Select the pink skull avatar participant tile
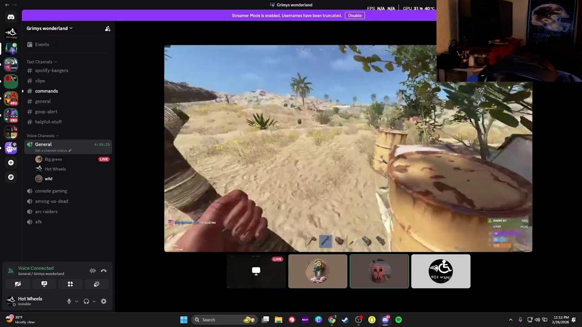Image resolution: width=582 pixels, height=327 pixels. coord(379,271)
